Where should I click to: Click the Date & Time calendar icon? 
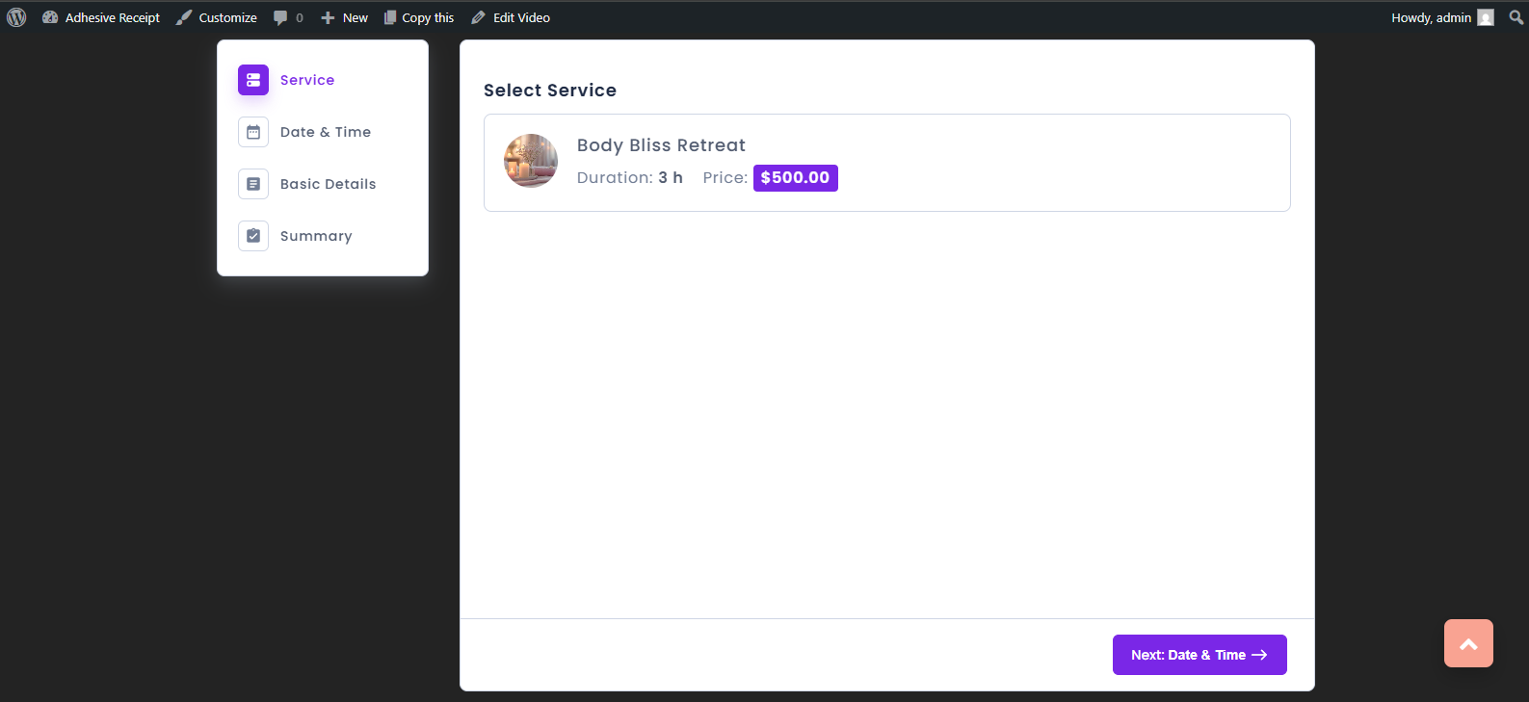click(253, 132)
